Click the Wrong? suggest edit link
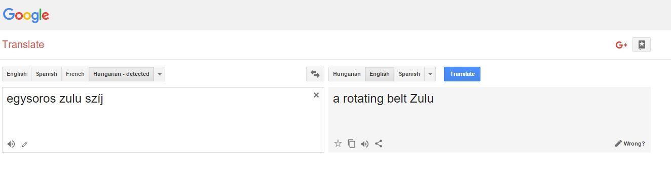 630,144
